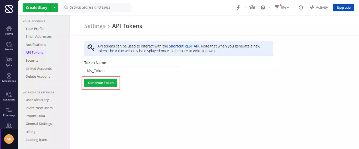Click the Token Name input field
This screenshot has height=149, width=359.
[131, 71]
